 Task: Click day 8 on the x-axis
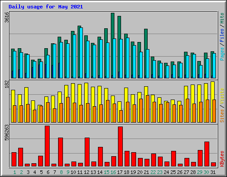[61, 172]
